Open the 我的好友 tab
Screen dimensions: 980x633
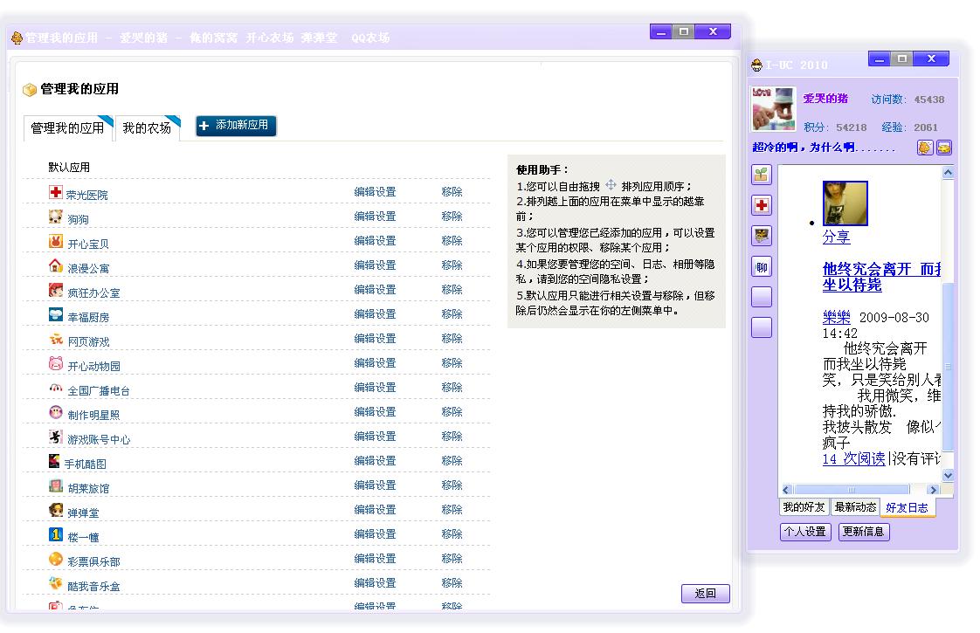tap(804, 507)
